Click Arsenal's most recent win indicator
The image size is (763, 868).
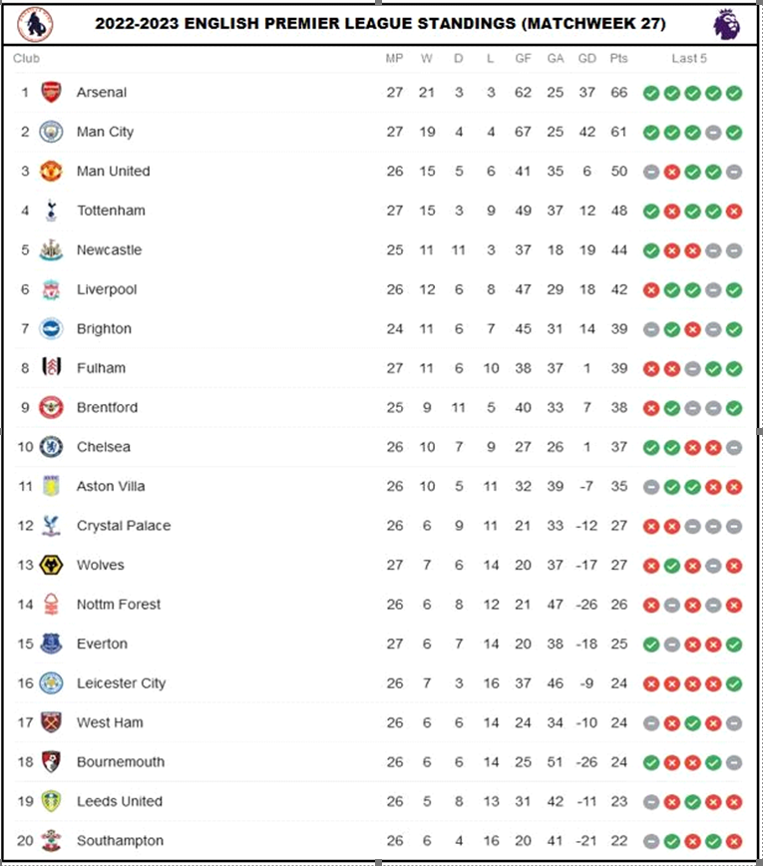click(x=734, y=93)
